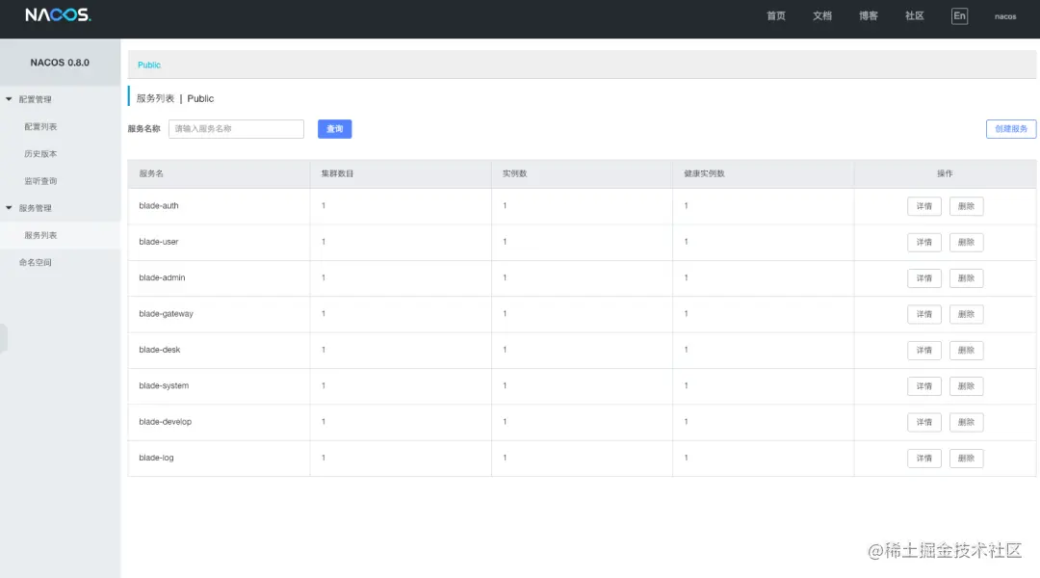Select the blade-admin service name
Image resolution: width=1040 pixels, height=578 pixels.
(x=162, y=277)
